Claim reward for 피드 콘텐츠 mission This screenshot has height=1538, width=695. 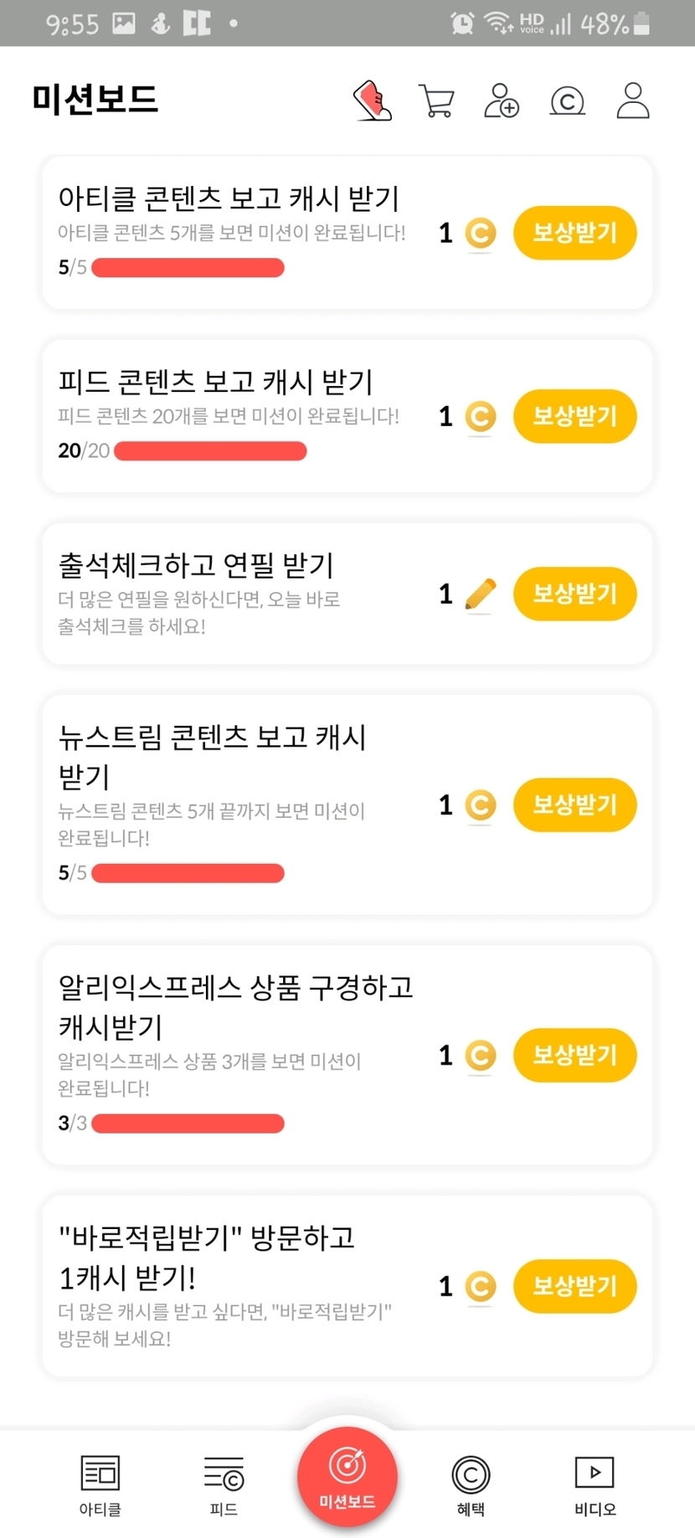pos(574,416)
